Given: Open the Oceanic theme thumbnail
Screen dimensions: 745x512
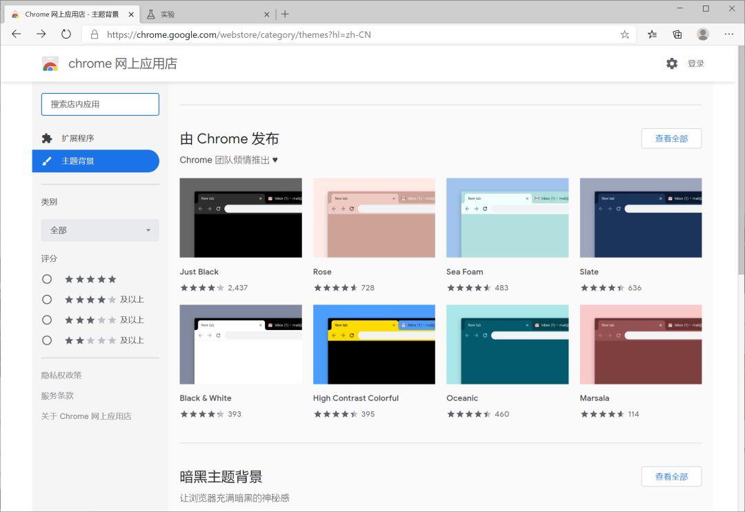Looking at the screenshot, I should click(x=508, y=345).
